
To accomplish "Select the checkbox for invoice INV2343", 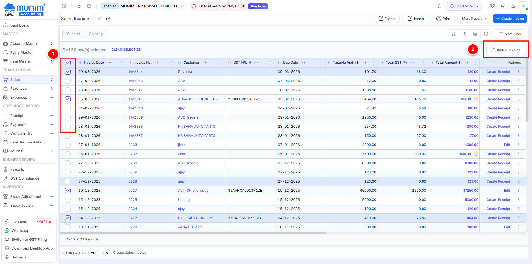I will pos(68,81).
